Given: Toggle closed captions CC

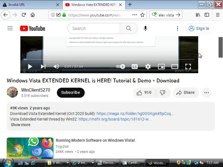Looking at the screenshot, I should pyautogui.click(x=135, y=67).
